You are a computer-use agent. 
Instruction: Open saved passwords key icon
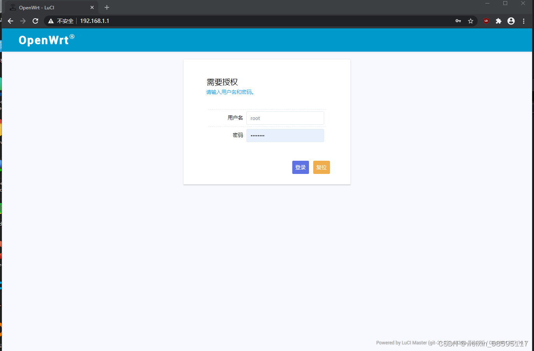pos(458,21)
